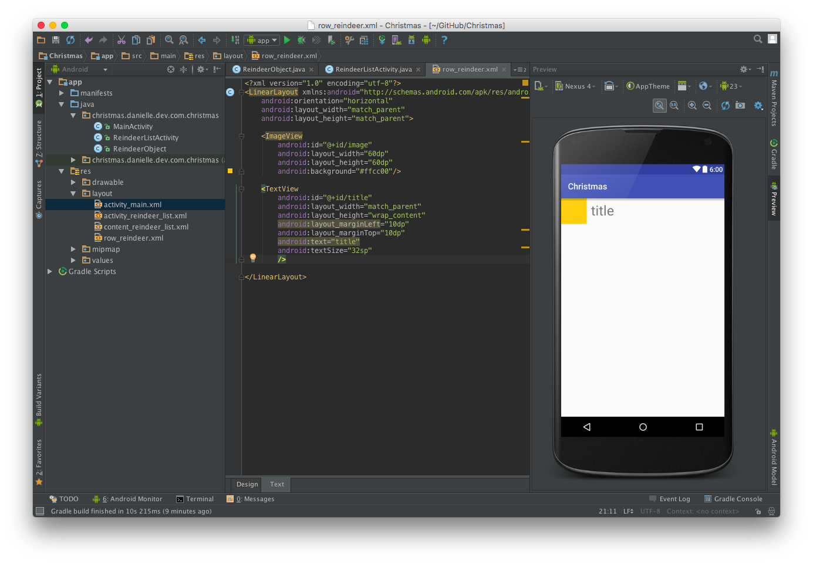Click the yellow ImageView square in preview
Screen dimensions: 813x564
pos(574,211)
